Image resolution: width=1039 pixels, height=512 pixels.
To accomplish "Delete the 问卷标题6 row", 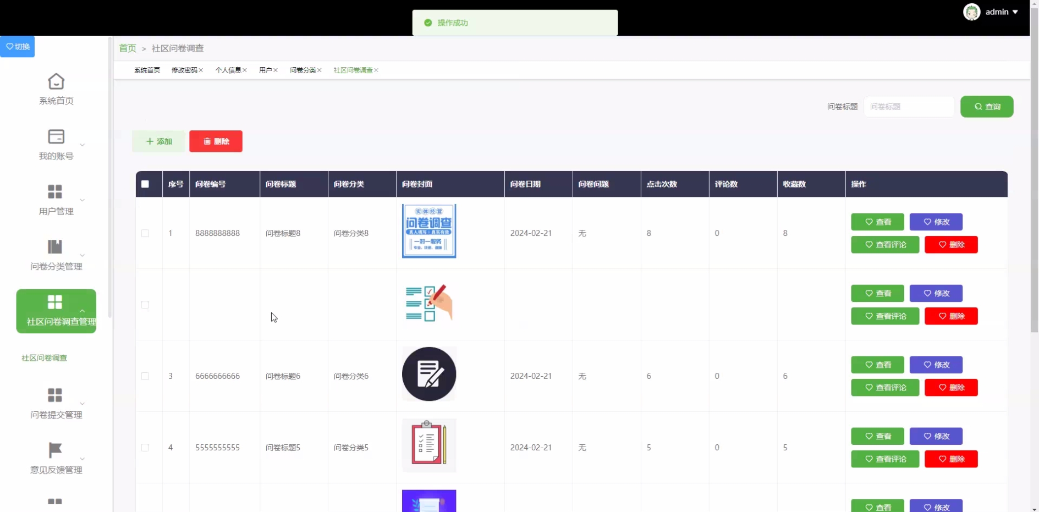I will click(x=951, y=388).
